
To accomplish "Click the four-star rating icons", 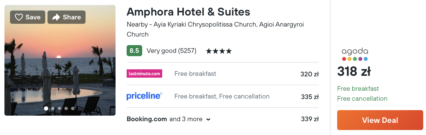I will coord(219,51).
